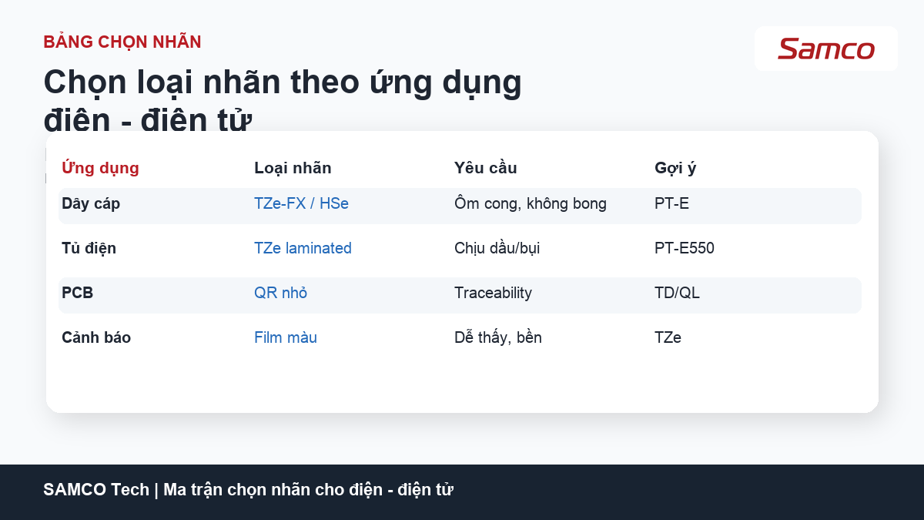Click the Ứng dụng column header
The width and height of the screenshot is (924, 520).
coord(100,168)
